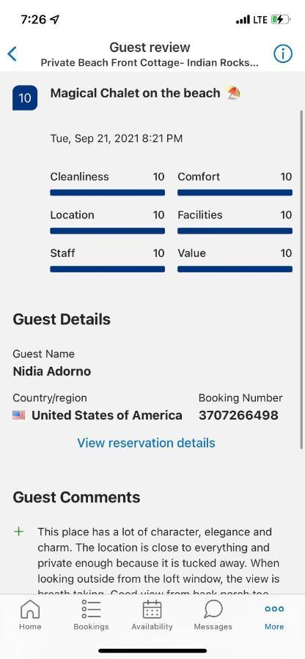This screenshot has height=659, width=305.
Task: Open the Availability calendar icon
Action: 152,609
